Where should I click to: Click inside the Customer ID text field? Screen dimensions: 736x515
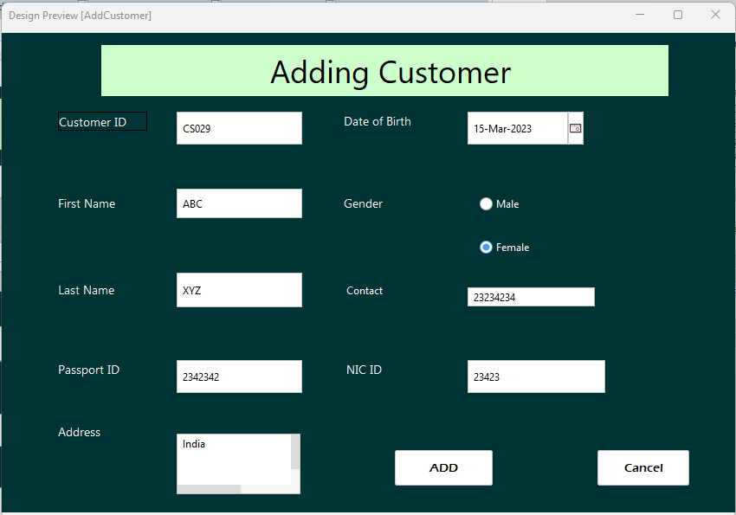coord(239,127)
